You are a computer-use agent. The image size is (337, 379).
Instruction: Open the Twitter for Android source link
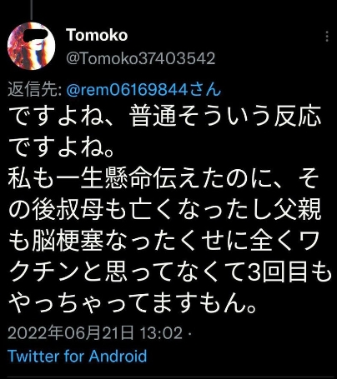78,356
